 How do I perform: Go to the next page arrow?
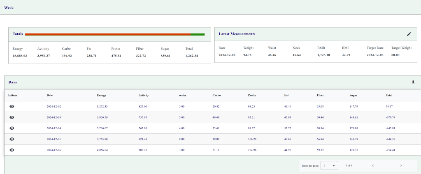point(401,165)
